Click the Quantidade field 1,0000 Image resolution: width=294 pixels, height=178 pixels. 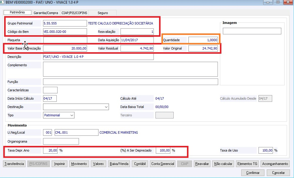(203, 40)
